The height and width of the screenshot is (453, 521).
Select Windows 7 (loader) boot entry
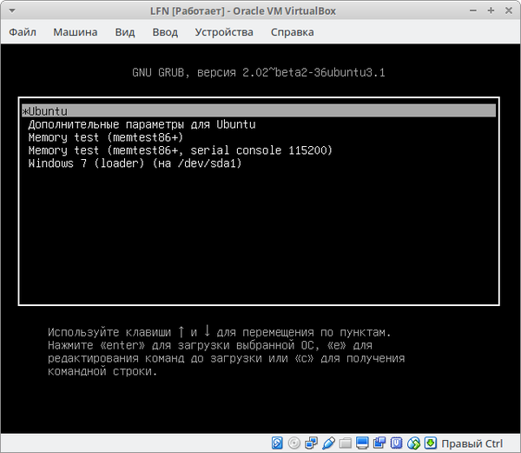click(x=134, y=163)
